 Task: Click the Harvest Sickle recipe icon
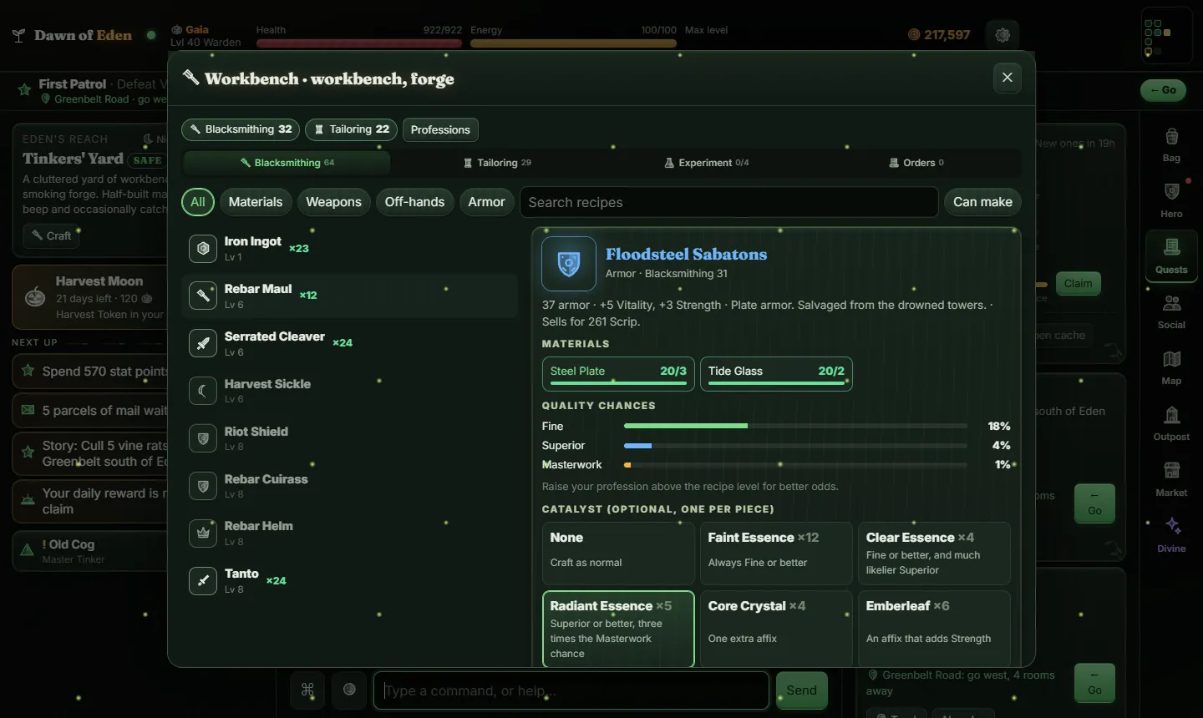203,391
